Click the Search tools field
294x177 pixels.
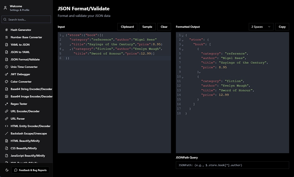pyautogui.click(x=26, y=19)
